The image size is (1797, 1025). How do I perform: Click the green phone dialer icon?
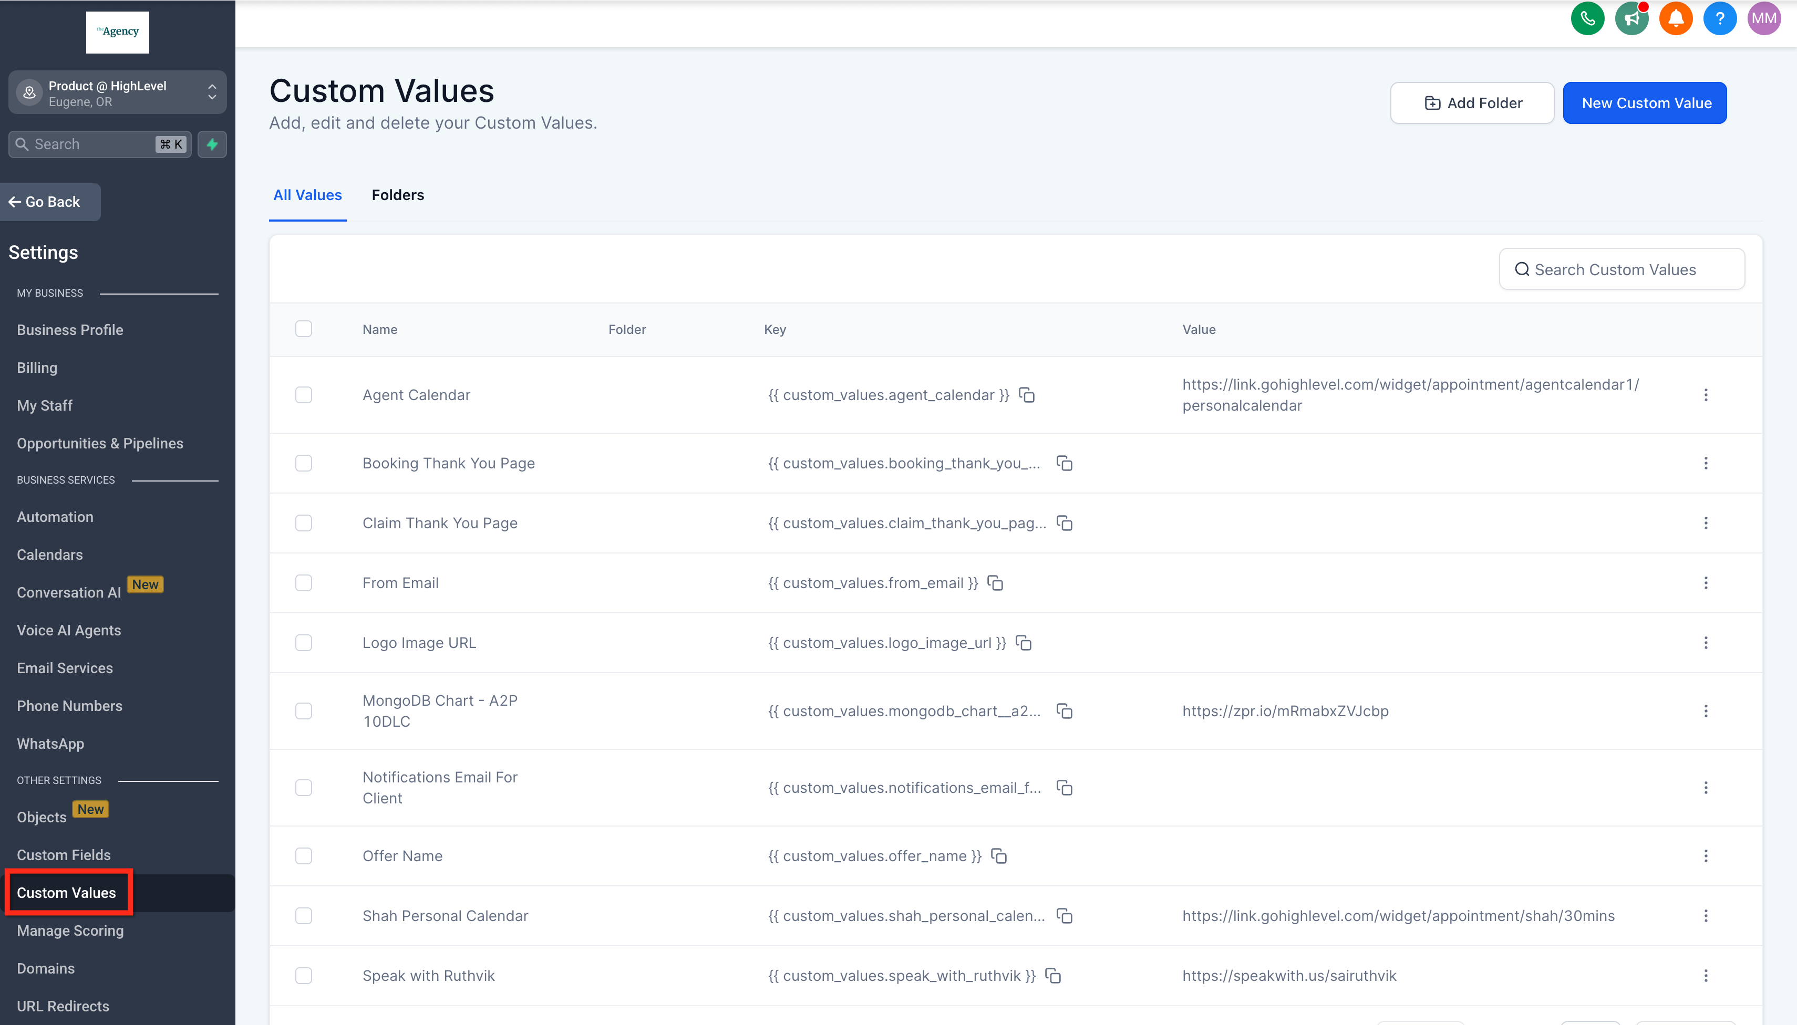click(1587, 19)
